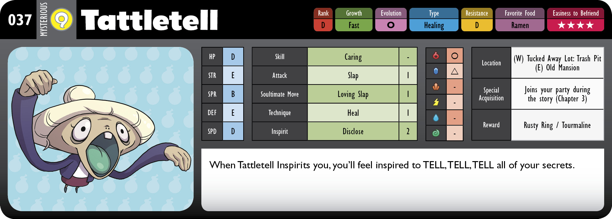The width and height of the screenshot is (612, 219).
Task: Select the blue ice crystal element icon
Action: point(436,71)
